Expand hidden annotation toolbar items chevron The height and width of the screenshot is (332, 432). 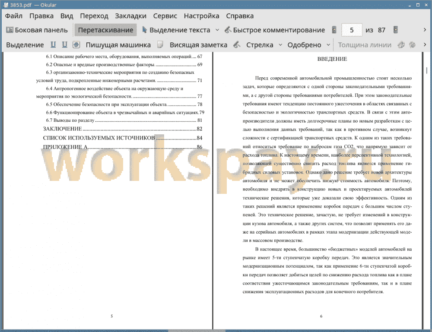425,44
